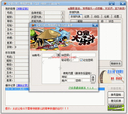Expand the 技能列表 dropdown spinner
Viewport: 128px width, 114px height.
point(63,21)
